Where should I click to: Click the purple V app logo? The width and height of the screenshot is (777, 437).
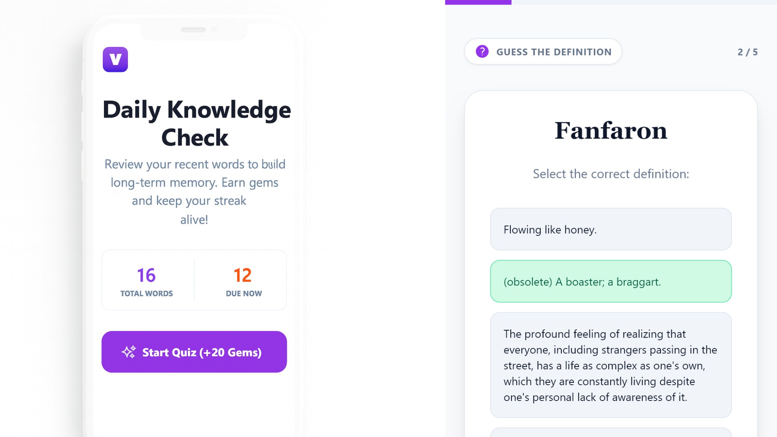tap(115, 59)
